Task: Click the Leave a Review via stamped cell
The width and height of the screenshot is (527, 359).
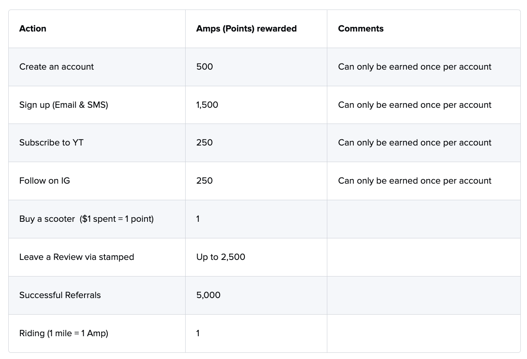Action: (77, 257)
